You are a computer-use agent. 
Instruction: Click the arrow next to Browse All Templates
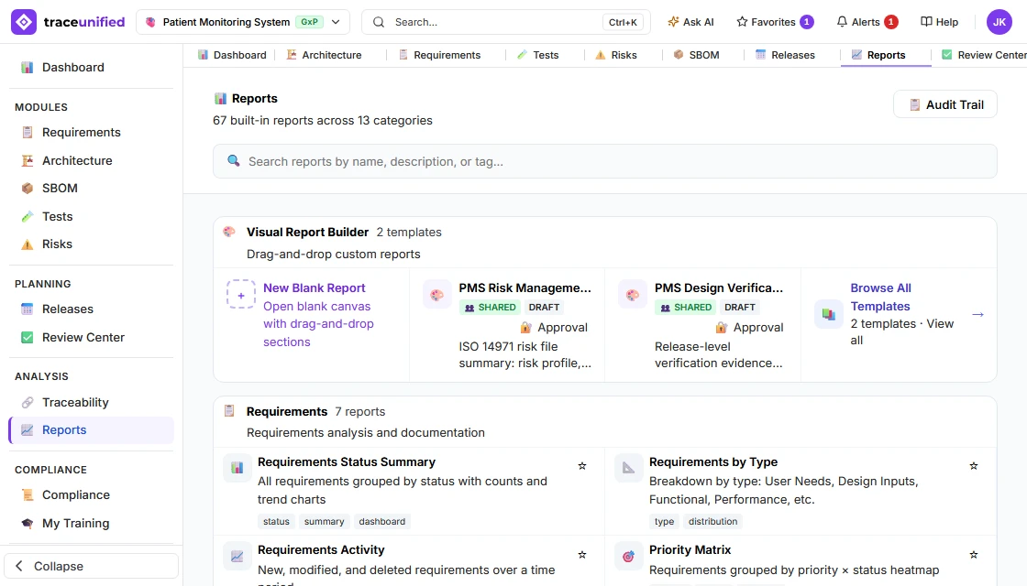pyautogui.click(x=977, y=315)
